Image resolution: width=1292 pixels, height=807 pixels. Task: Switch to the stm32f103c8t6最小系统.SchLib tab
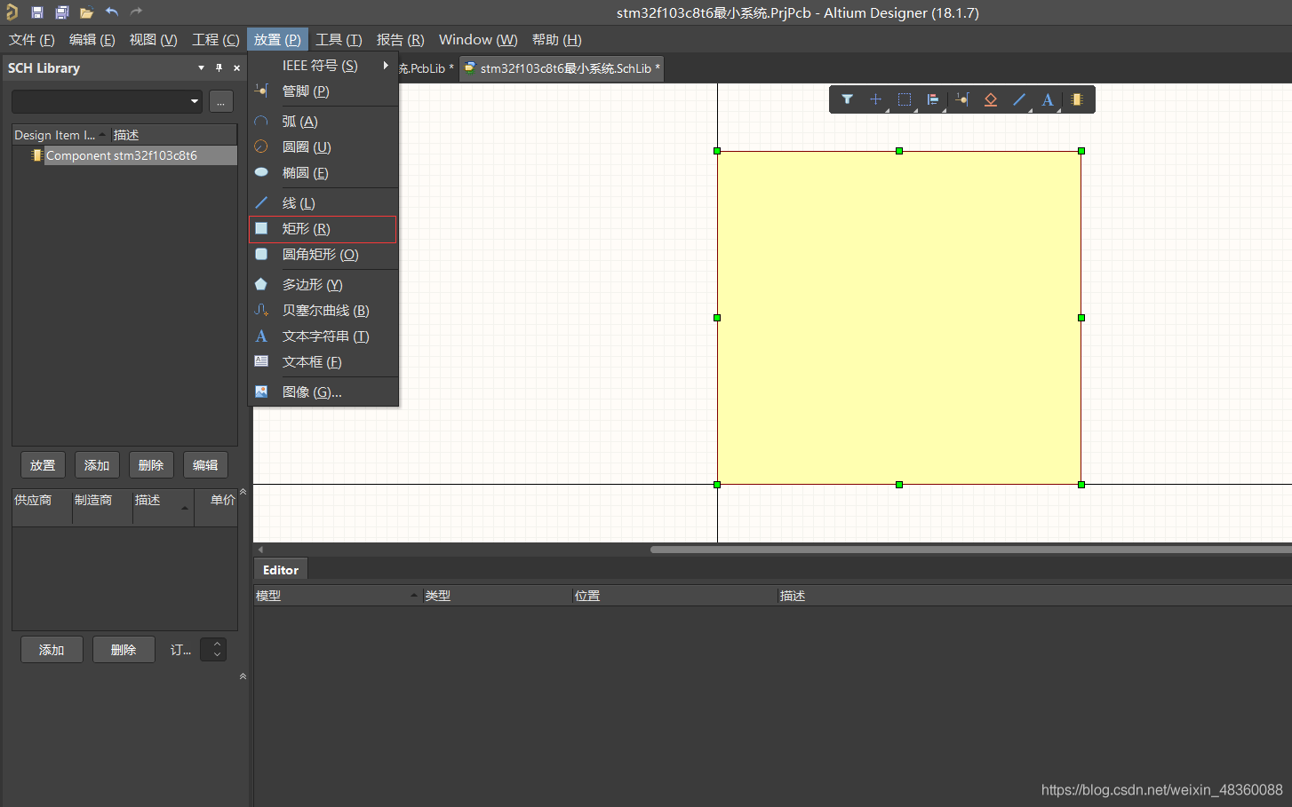562,68
